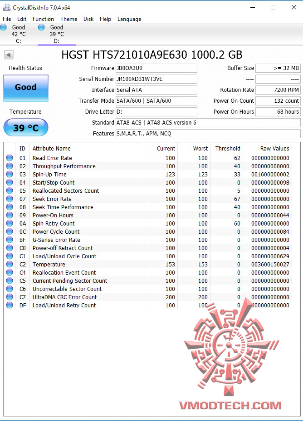
Task: Click the 39 °C temperature button
Action: [x=26, y=128]
